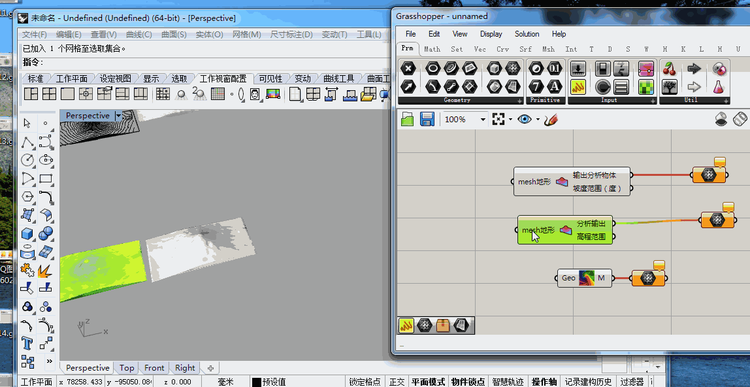Expand more tools chevron in Rhino sidebar
Viewport: 750px width, 387px height.
click(49, 361)
